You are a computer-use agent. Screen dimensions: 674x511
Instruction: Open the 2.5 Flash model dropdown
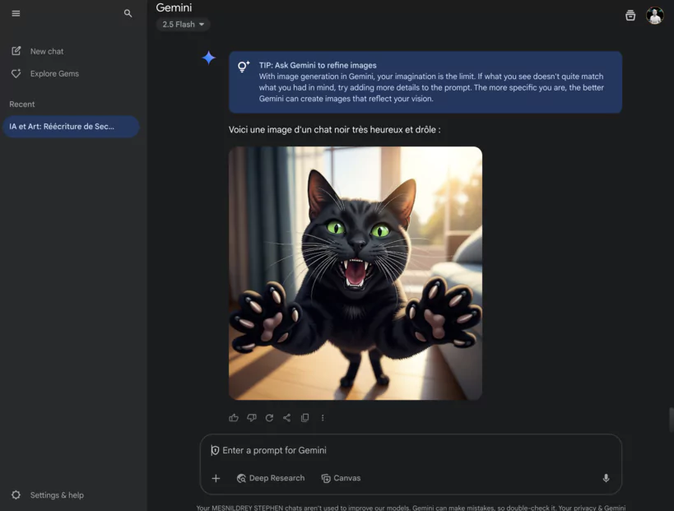point(184,25)
